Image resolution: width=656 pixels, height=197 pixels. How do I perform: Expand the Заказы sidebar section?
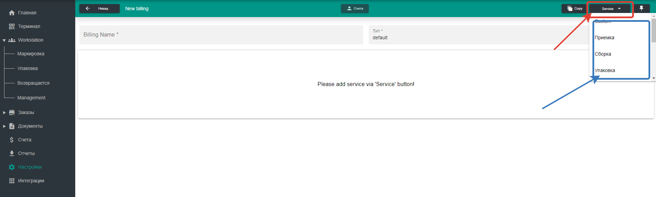[x=4, y=112]
